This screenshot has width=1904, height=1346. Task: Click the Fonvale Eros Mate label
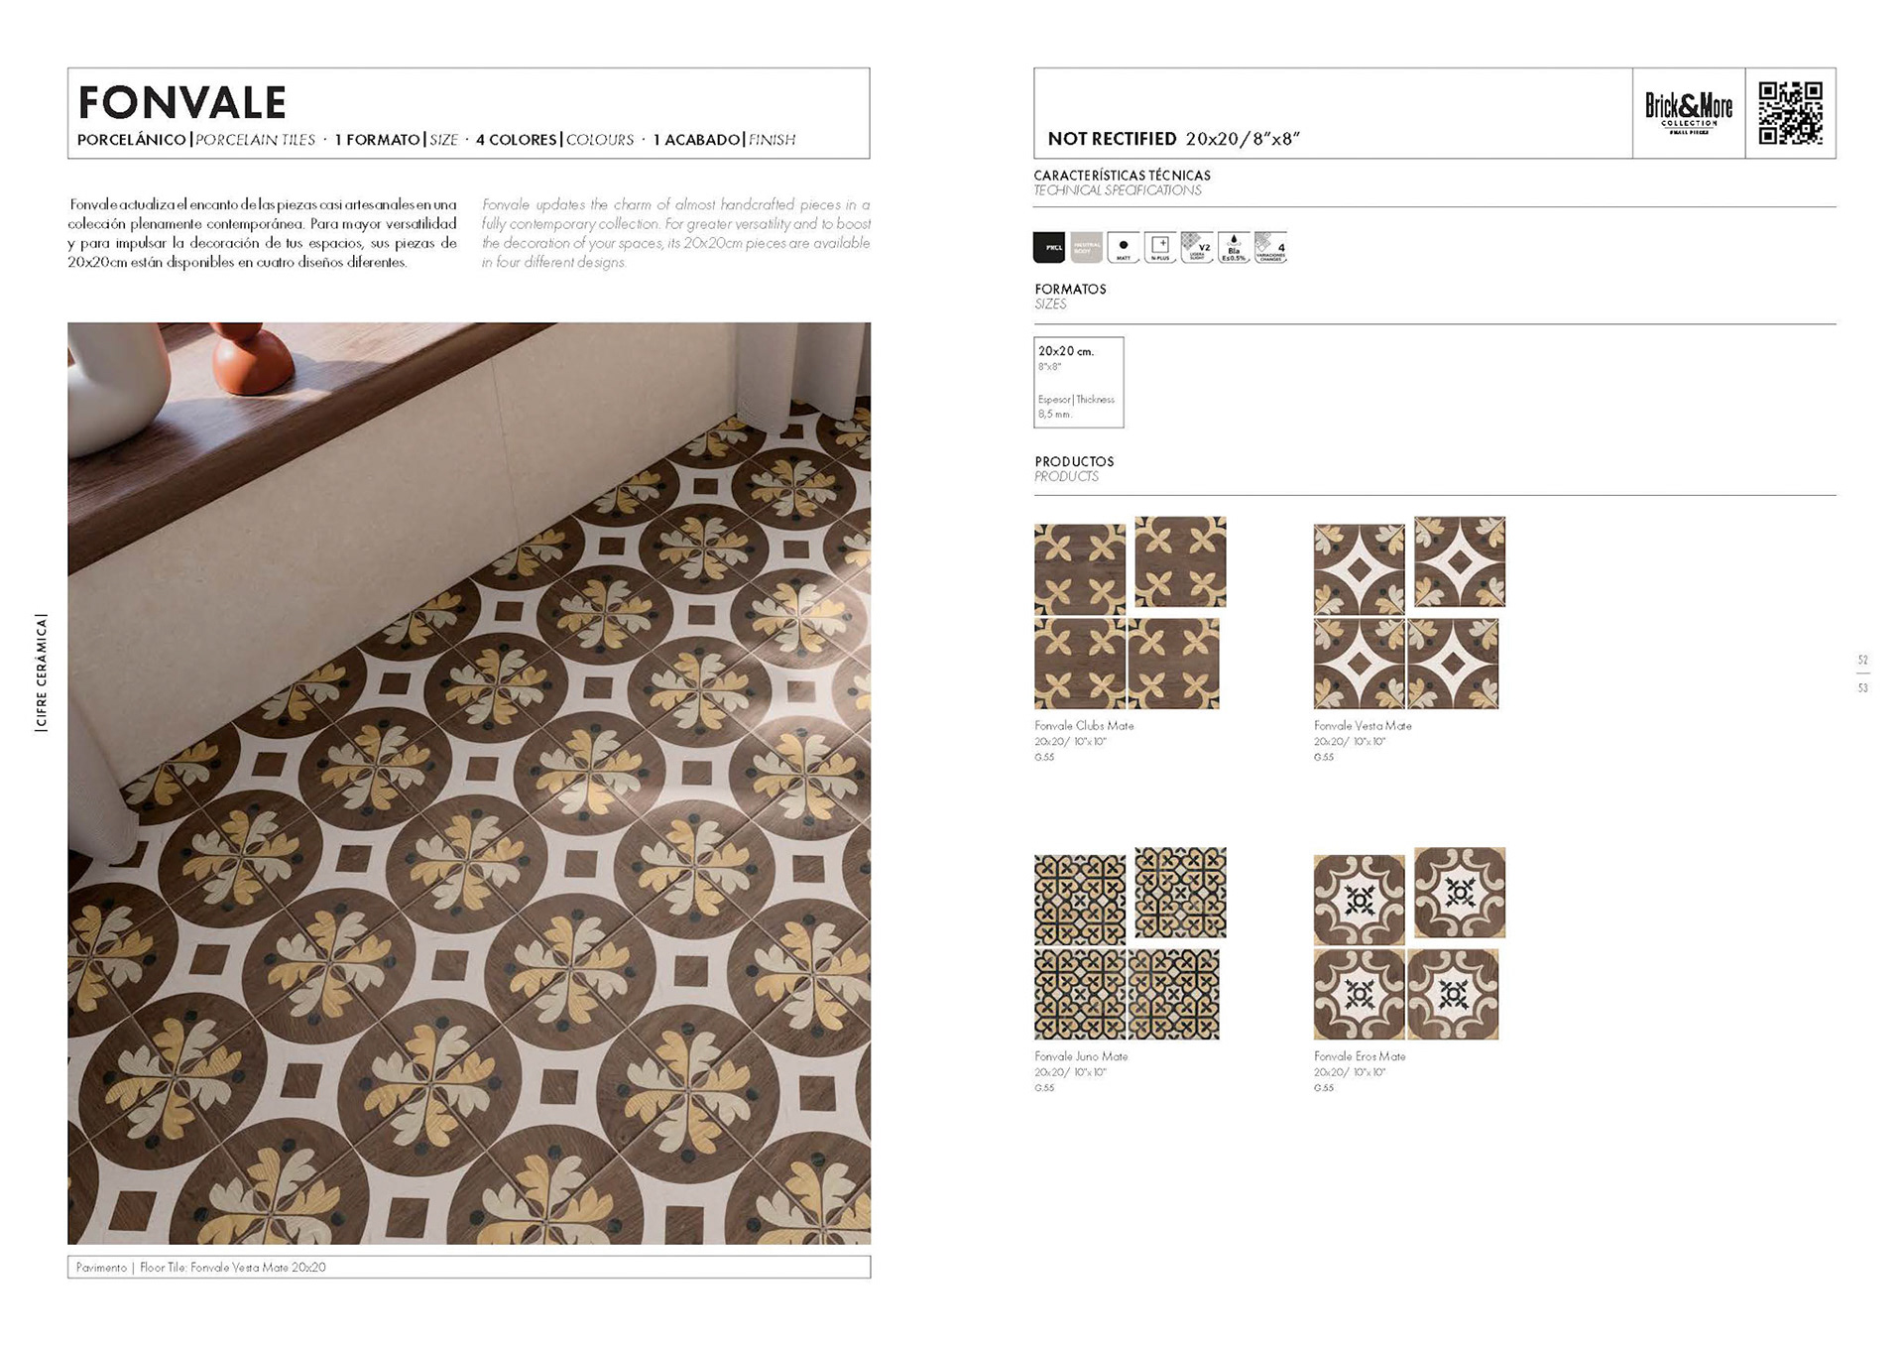(1360, 1056)
